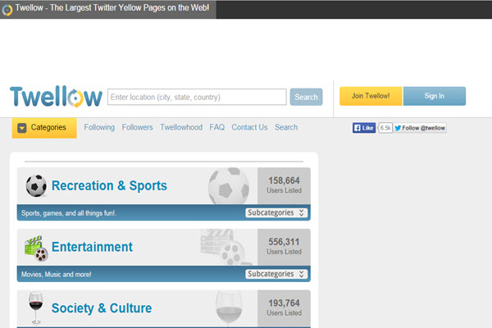This screenshot has height=328, width=492.
Task: Open the Recreation & Sports category link
Action: [x=109, y=185]
